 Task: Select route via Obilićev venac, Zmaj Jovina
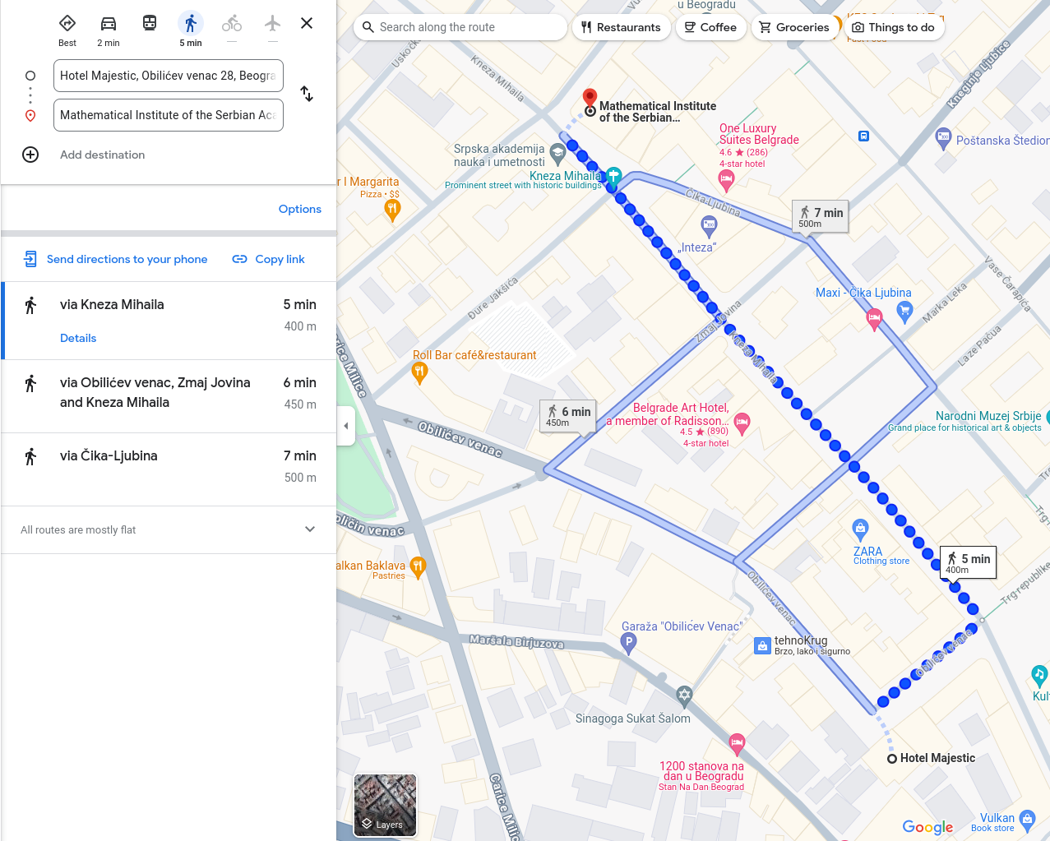click(169, 395)
